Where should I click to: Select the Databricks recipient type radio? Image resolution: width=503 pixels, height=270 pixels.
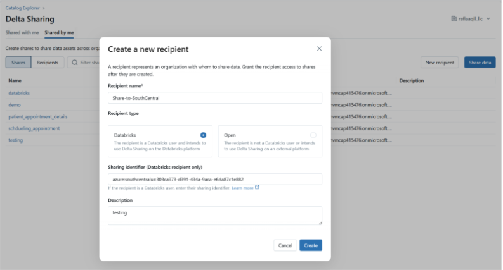(203, 135)
